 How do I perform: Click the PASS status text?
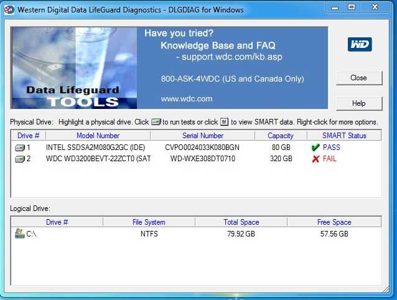(x=332, y=148)
